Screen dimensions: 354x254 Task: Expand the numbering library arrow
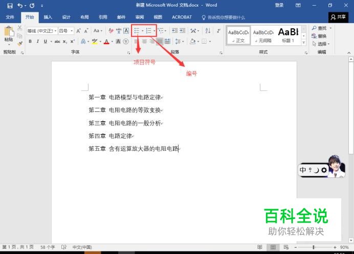(154, 31)
